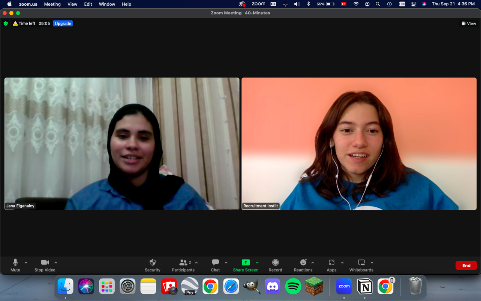
Task: Open the View layout menu
Action: click(469, 23)
